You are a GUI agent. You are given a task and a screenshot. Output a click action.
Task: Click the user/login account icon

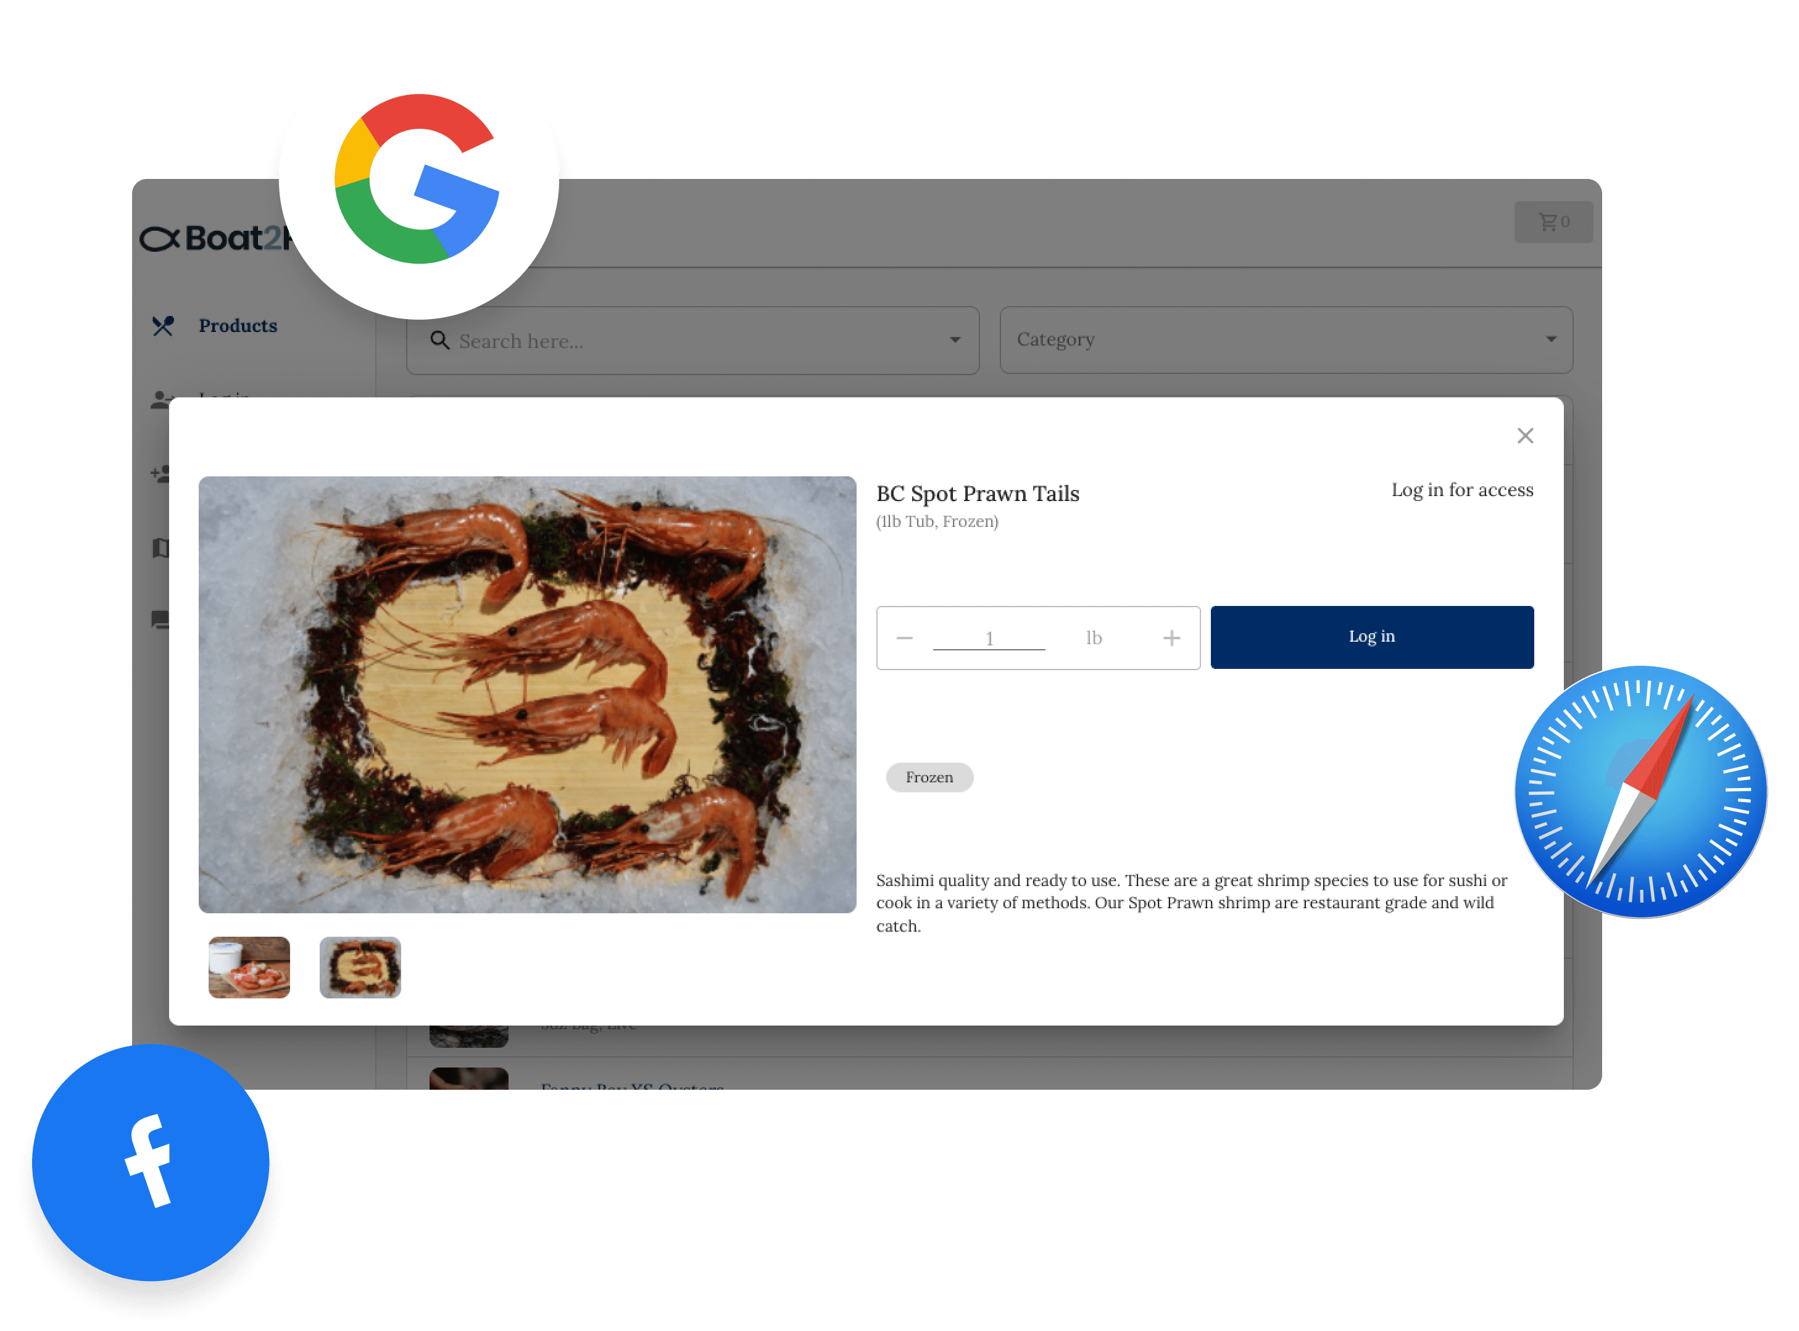coord(167,399)
